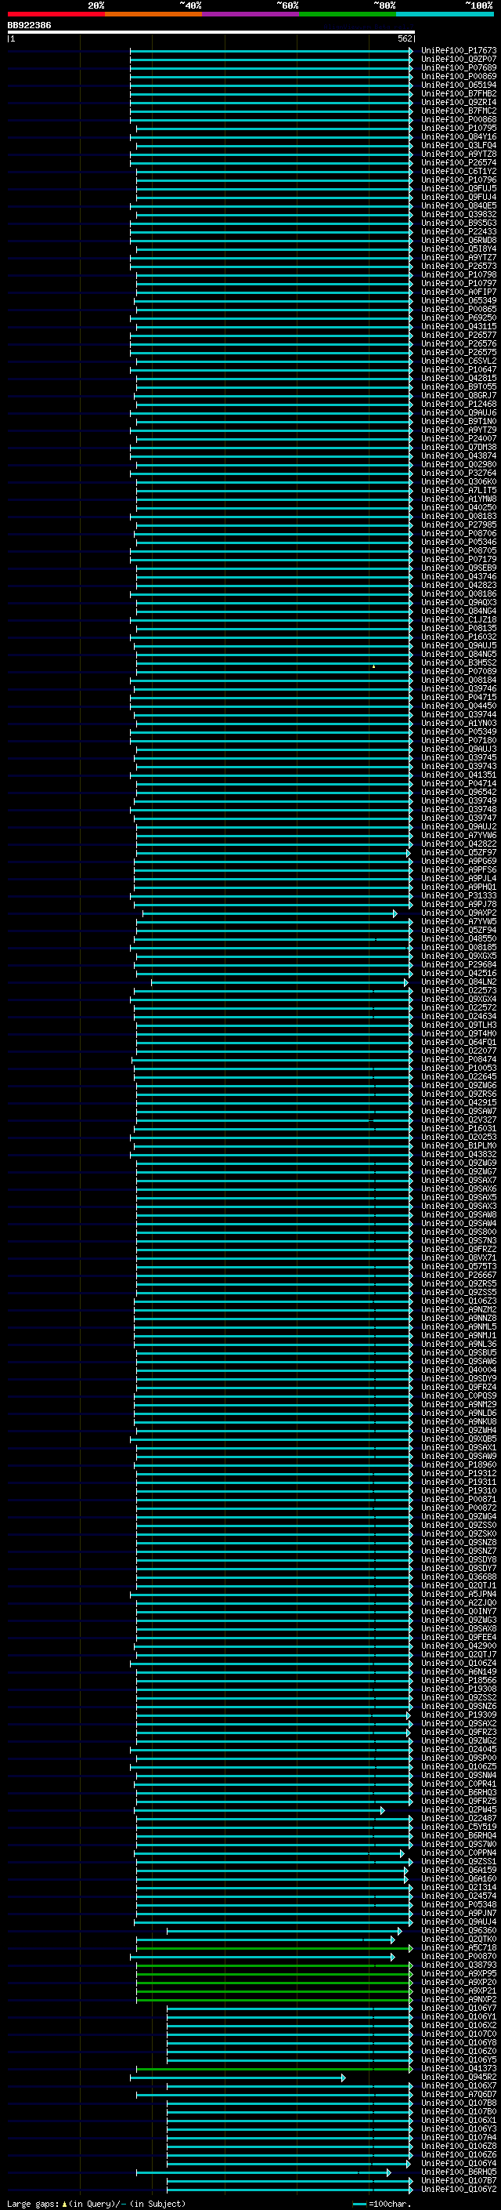This screenshot has height=2210, width=501.
Task: Select hit label UniRef100_Q9ZRS6
Action: [x=458, y=1094]
